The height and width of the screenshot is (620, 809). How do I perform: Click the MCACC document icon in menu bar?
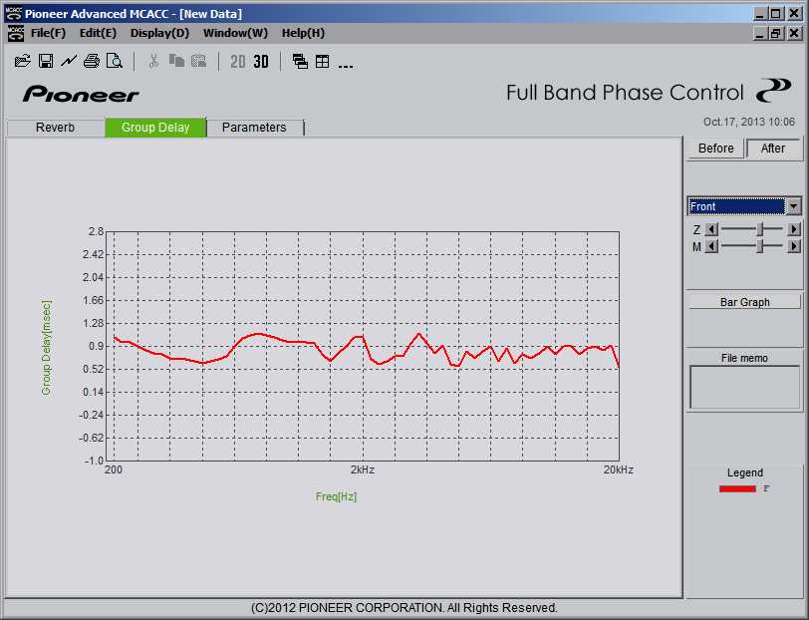[x=16, y=33]
